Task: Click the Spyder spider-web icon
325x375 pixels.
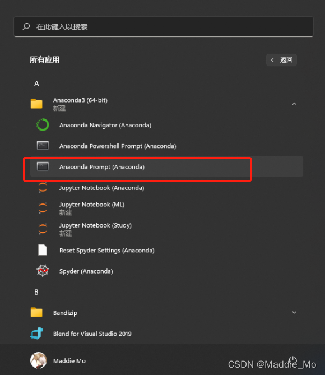Action: [x=43, y=271]
